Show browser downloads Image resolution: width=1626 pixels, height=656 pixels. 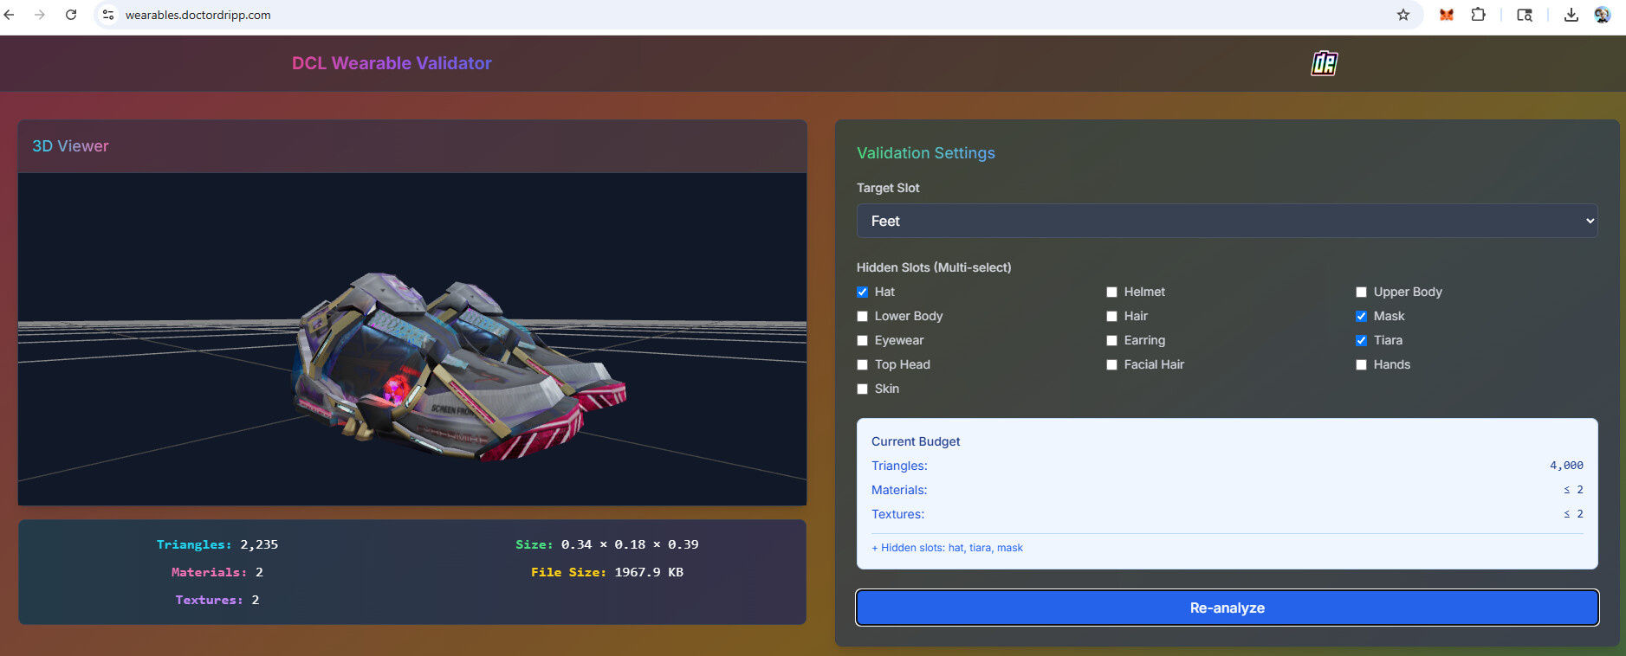coord(1571,15)
